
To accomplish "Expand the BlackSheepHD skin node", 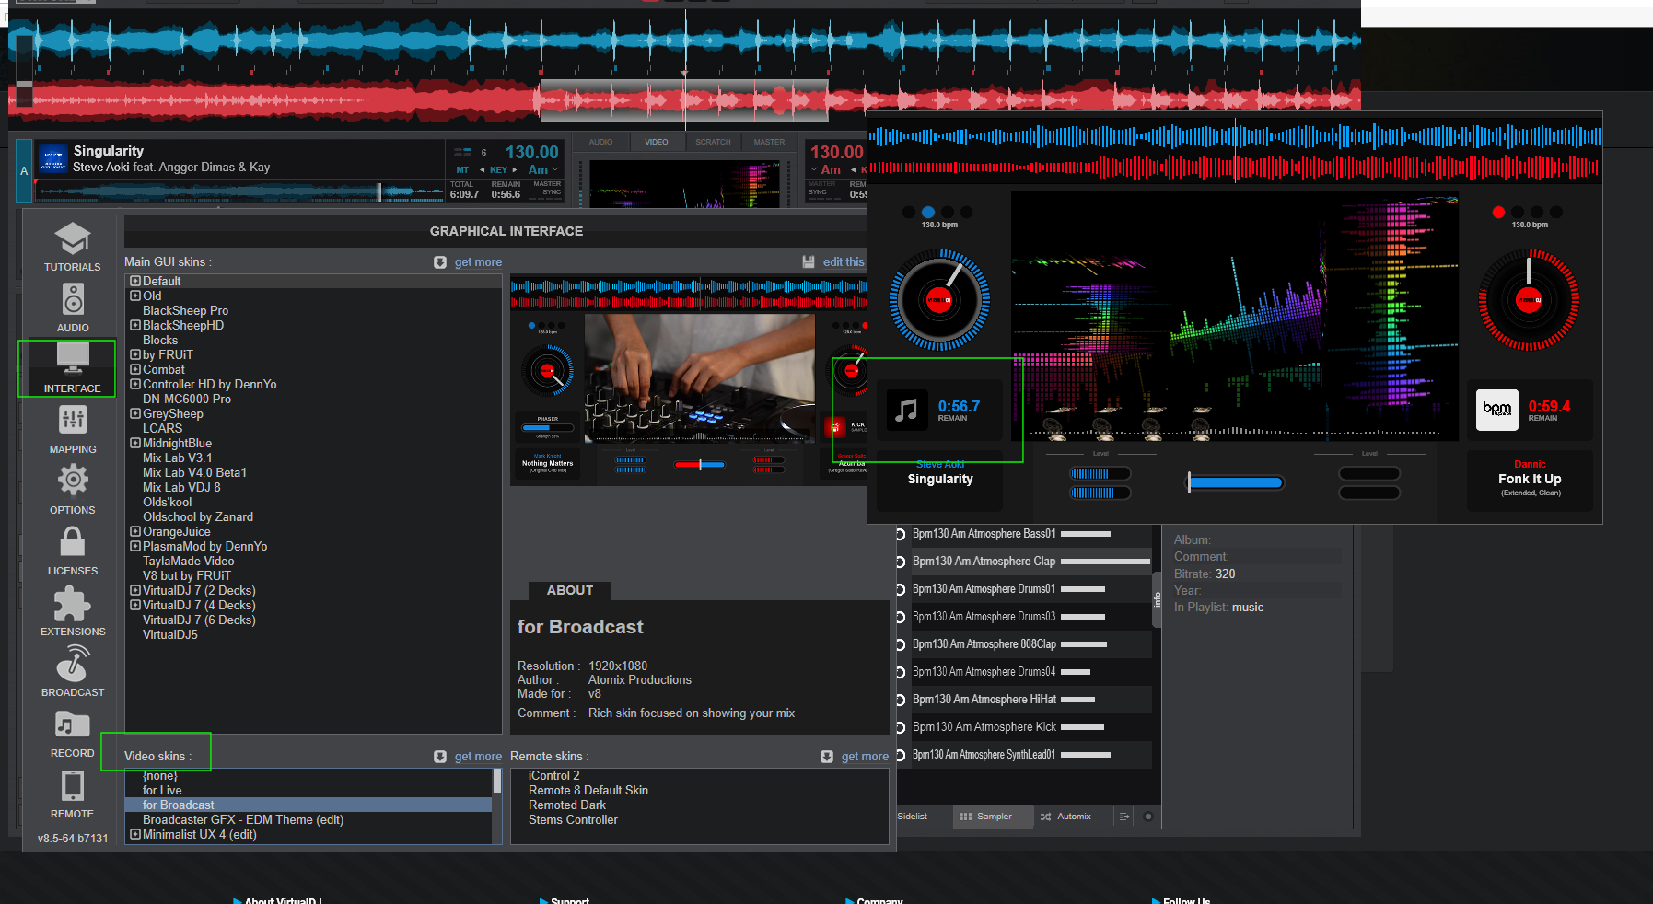I will [135, 326].
